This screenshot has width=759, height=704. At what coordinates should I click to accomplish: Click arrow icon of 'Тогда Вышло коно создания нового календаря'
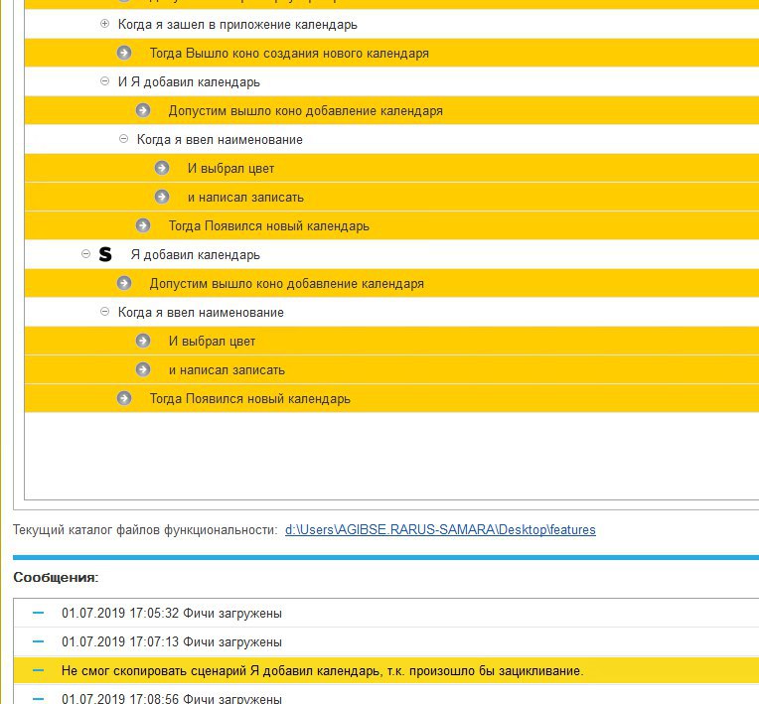[124, 53]
